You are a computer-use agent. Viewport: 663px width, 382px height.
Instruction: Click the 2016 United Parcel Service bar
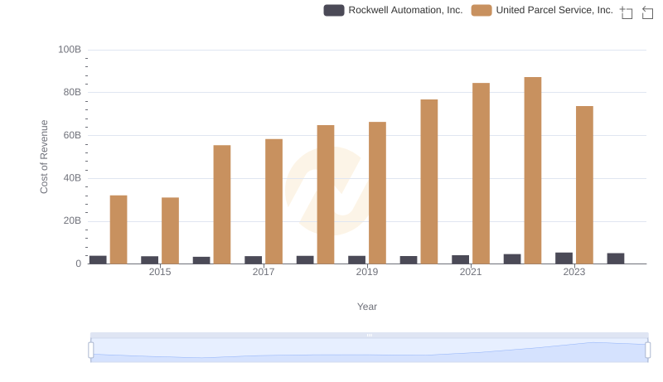[x=222, y=205]
